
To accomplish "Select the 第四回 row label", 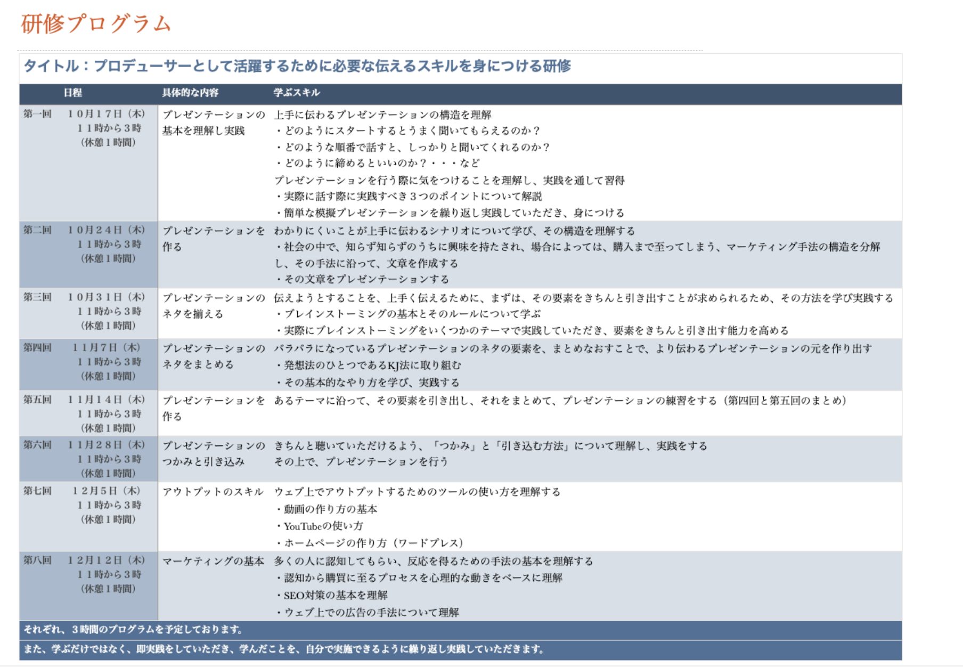I will pos(37,347).
